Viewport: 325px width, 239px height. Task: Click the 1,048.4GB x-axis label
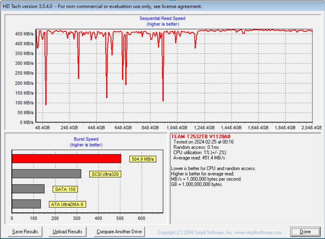click(177, 128)
